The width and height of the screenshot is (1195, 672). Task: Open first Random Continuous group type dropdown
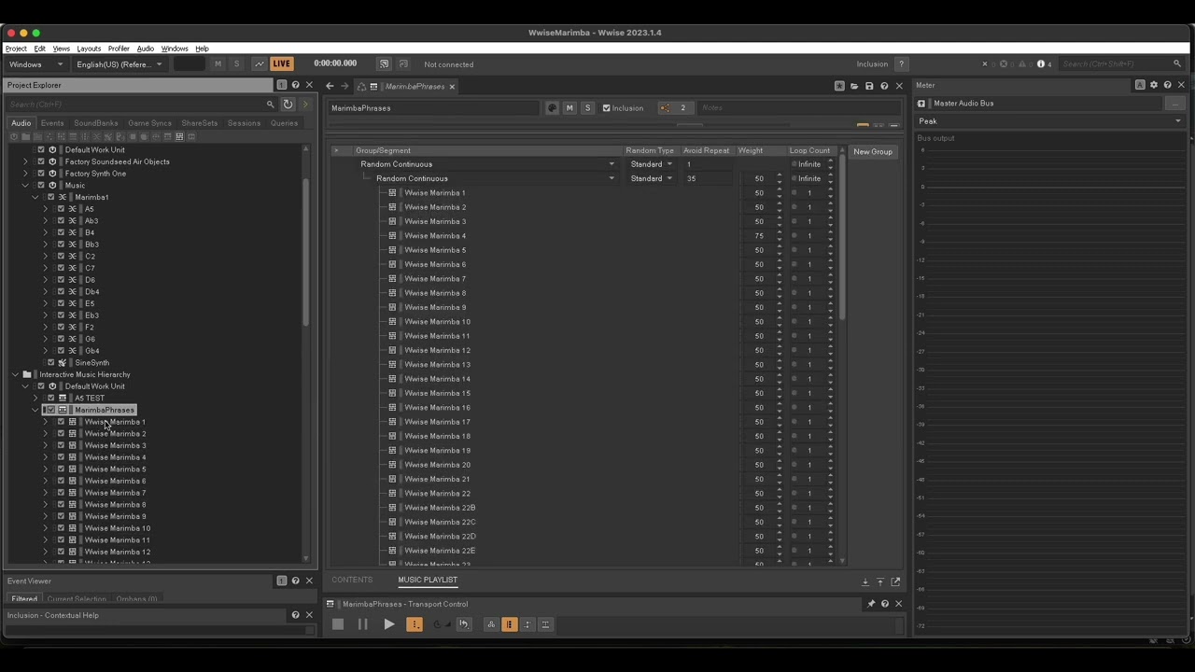click(x=612, y=164)
